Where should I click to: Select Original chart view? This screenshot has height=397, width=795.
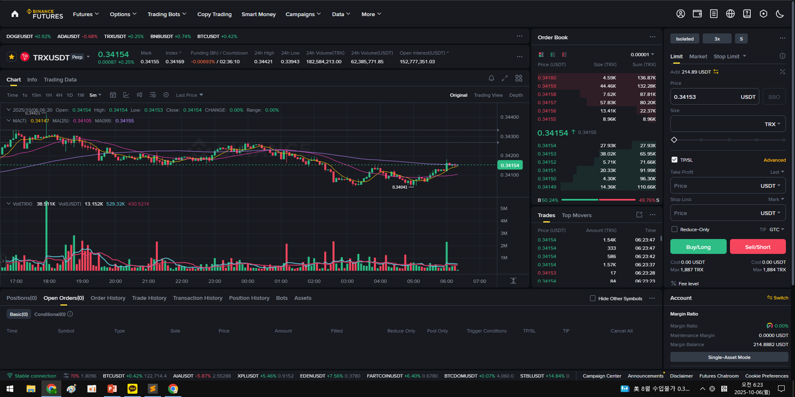pyautogui.click(x=458, y=95)
